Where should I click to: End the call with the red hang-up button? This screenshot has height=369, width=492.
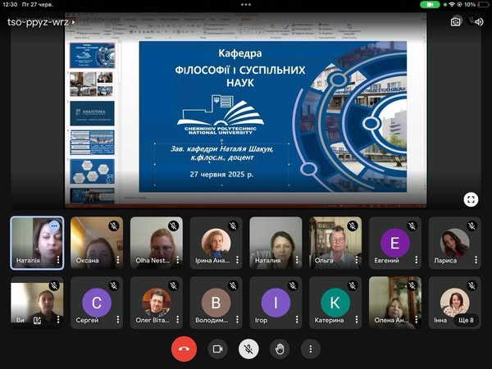coord(184,348)
